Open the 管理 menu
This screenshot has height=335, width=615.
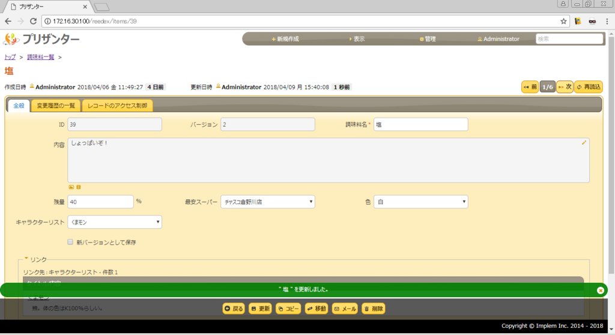pos(428,39)
